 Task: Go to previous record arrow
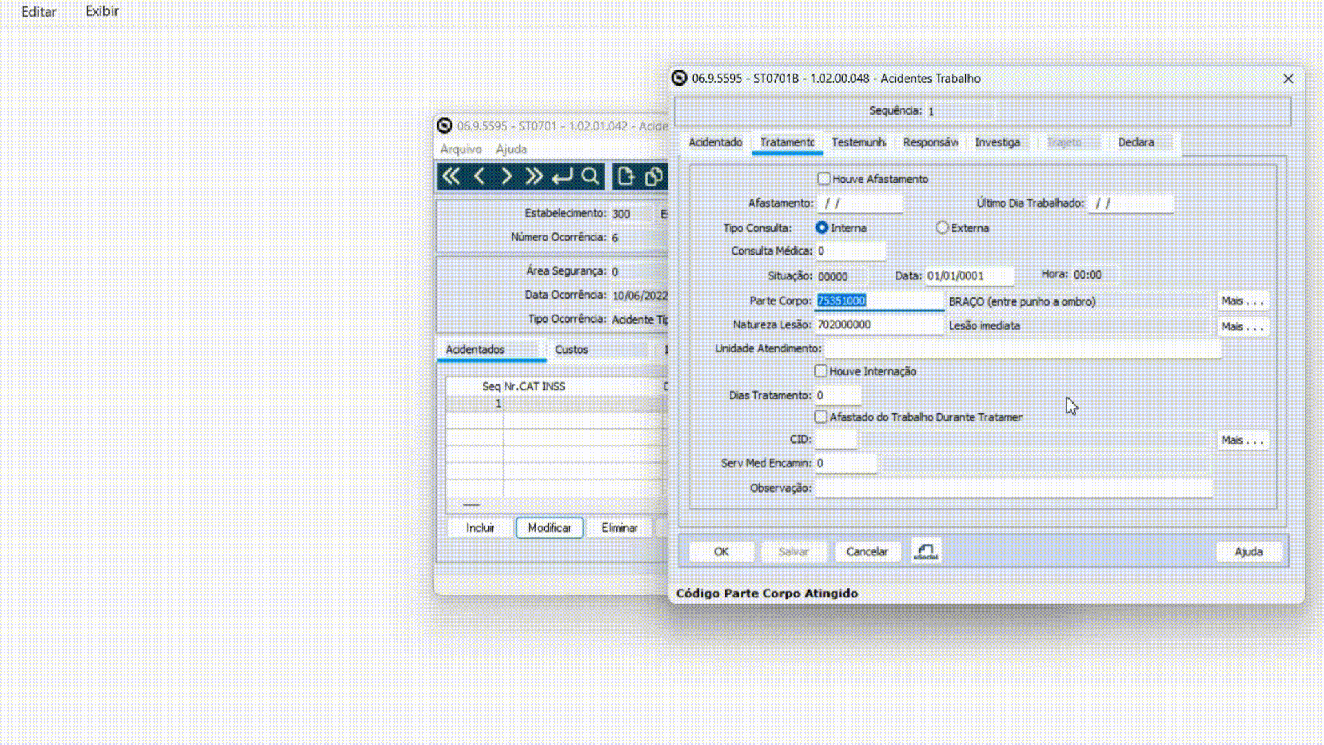point(479,177)
